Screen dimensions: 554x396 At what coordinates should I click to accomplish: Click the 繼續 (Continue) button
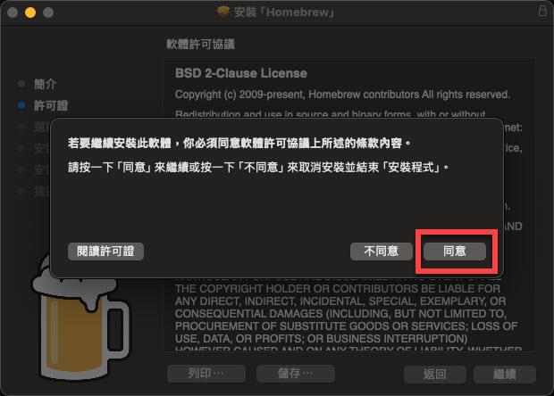505,374
